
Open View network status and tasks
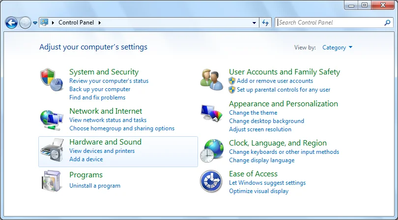pos(108,120)
